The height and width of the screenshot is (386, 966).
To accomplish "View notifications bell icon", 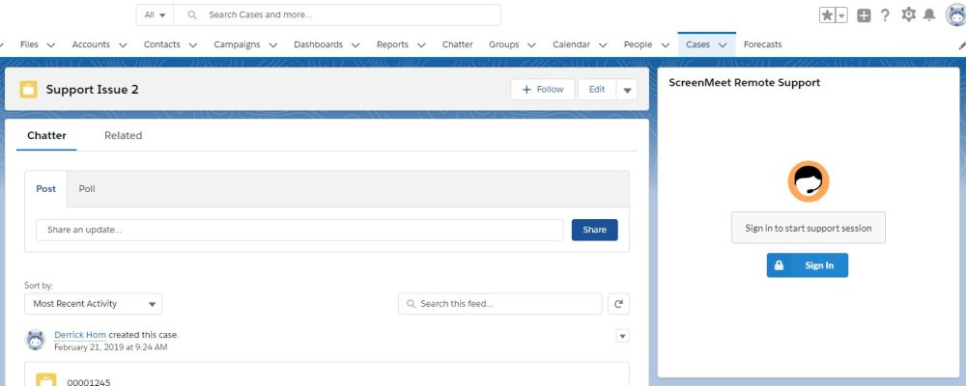I will click(929, 14).
